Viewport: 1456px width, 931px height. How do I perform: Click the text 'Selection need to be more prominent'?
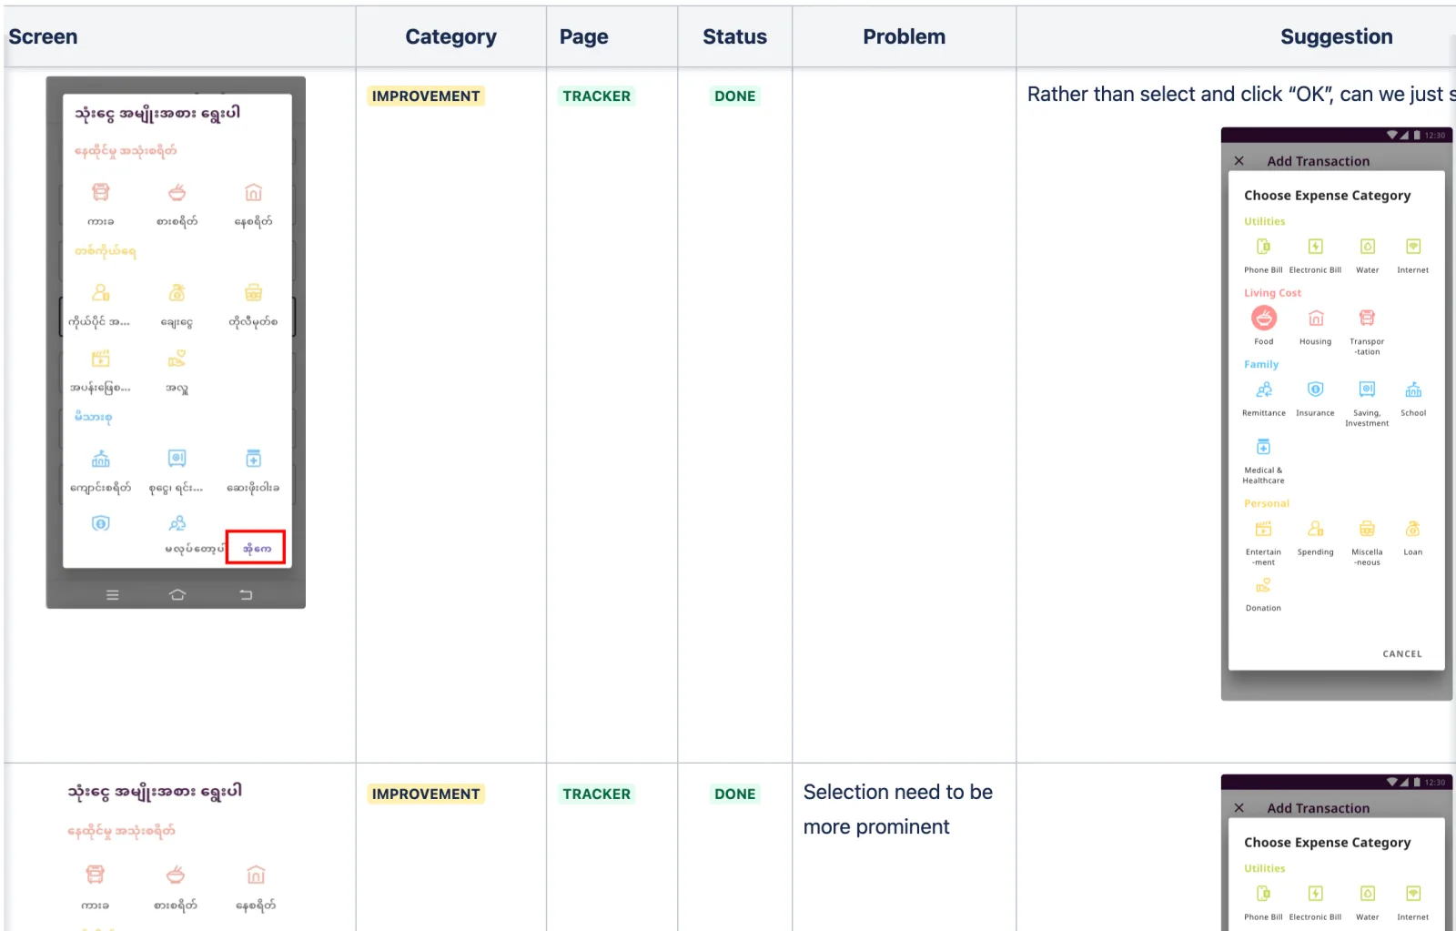(x=898, y=809)
